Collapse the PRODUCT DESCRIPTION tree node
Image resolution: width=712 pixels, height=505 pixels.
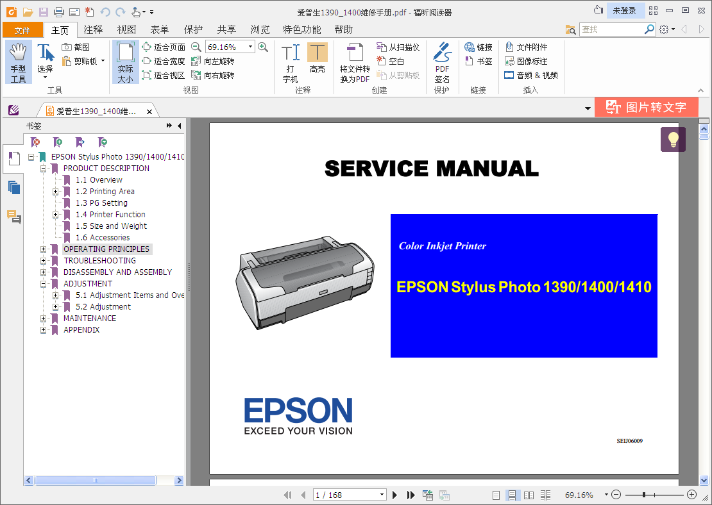43,169
